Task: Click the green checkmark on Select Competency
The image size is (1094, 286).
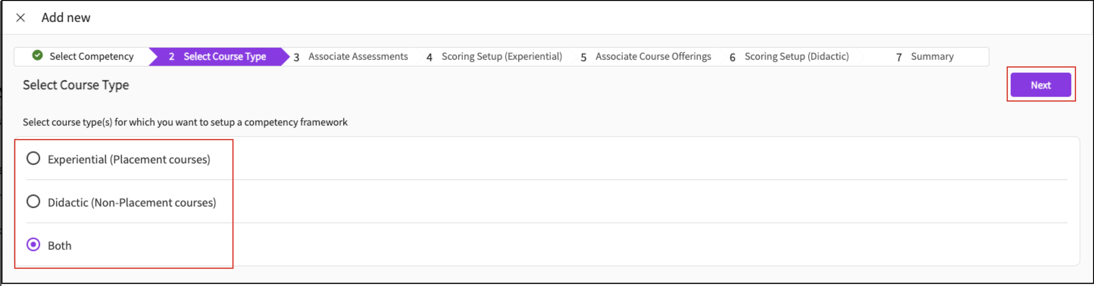Action: [38, 56]
